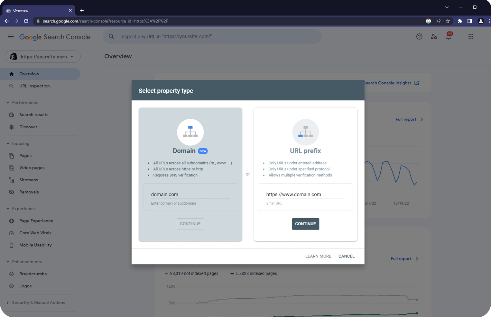Open the notifications bell with 44 badge

pos(449,36)
